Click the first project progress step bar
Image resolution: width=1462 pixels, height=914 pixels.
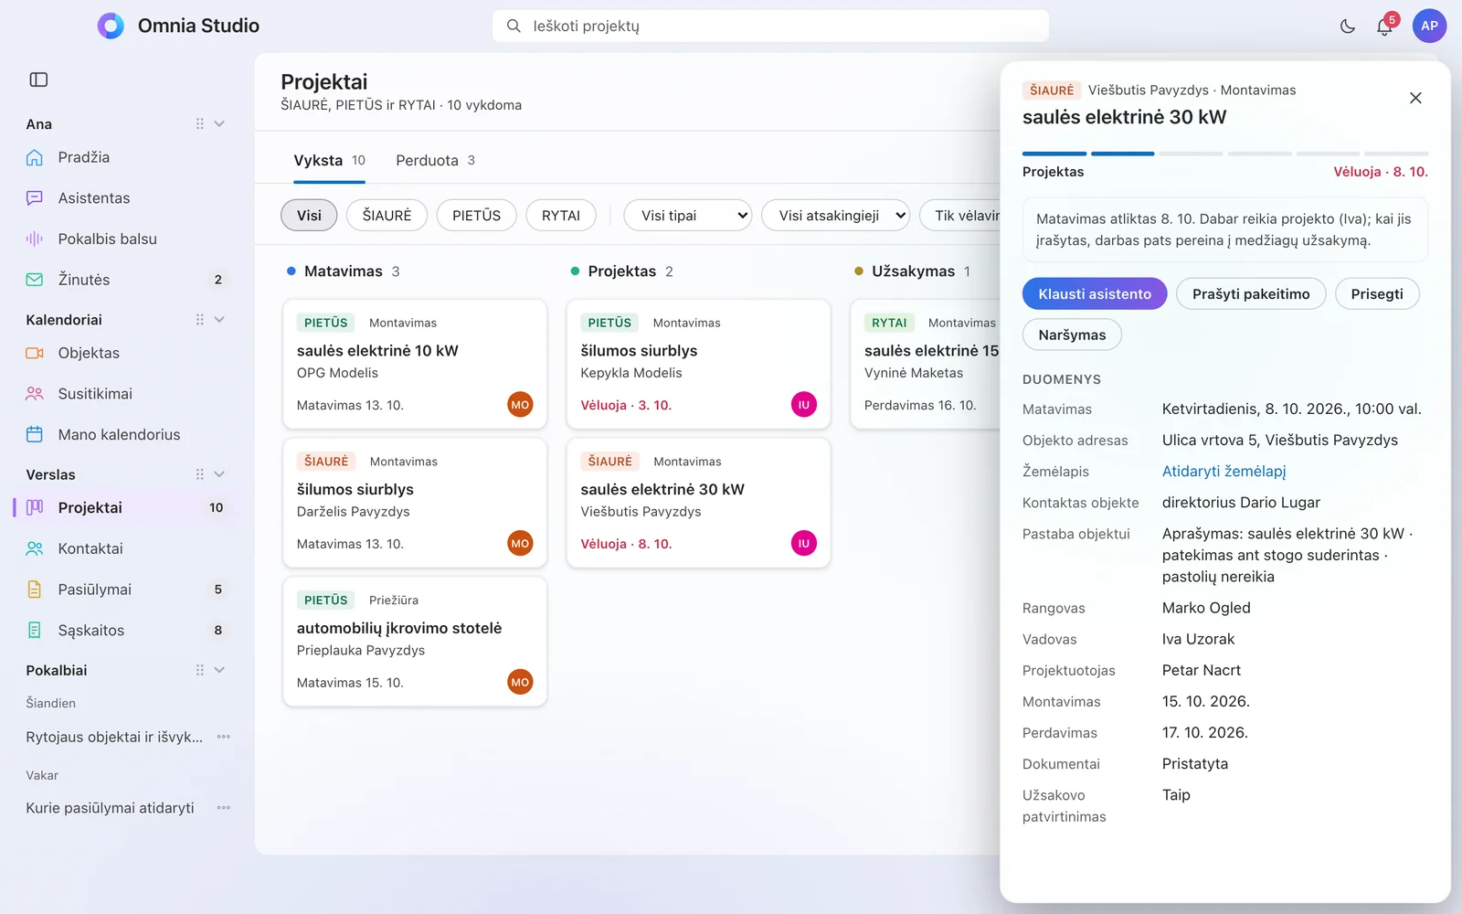click(1054, 154)
